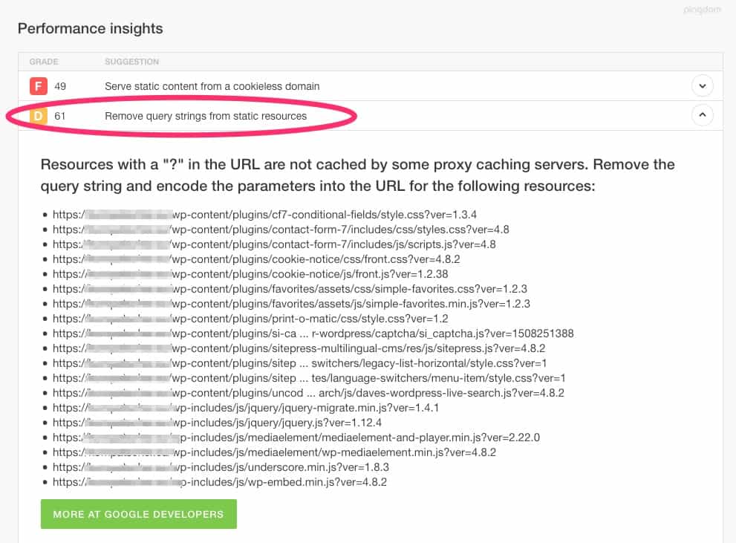Open the underscore.min.js URL
Screen dimensions: 736x543
point(221,467)
